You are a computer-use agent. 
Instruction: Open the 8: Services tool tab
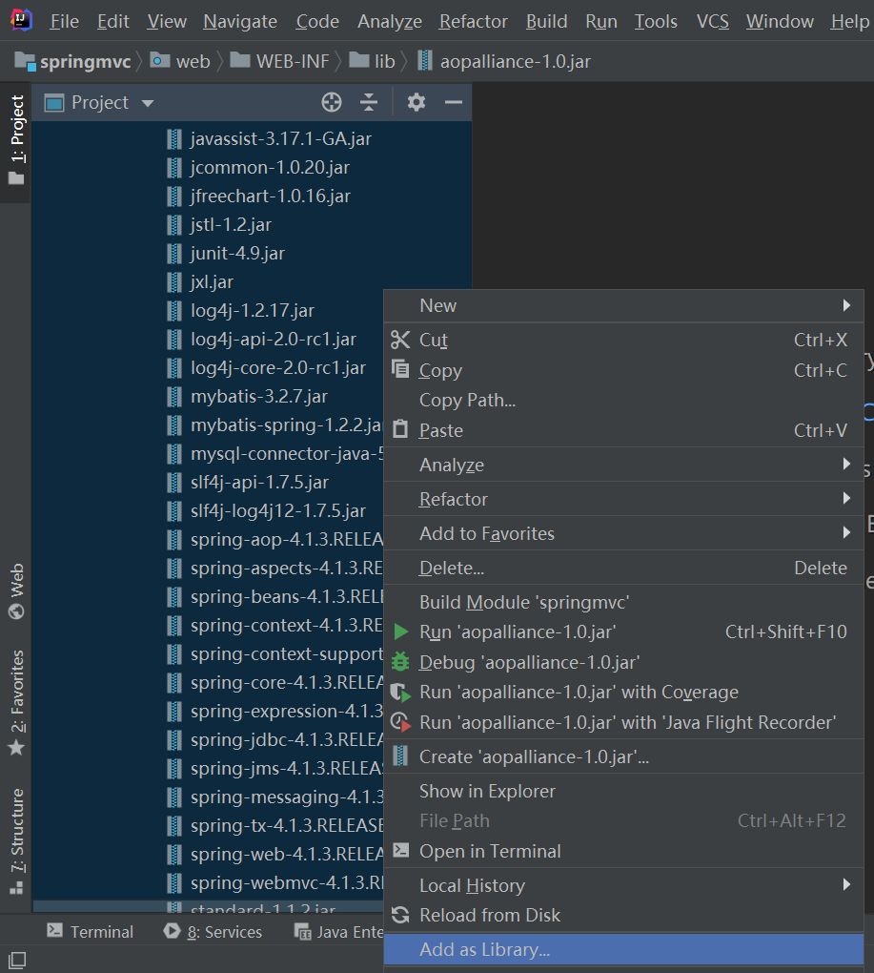213,931
